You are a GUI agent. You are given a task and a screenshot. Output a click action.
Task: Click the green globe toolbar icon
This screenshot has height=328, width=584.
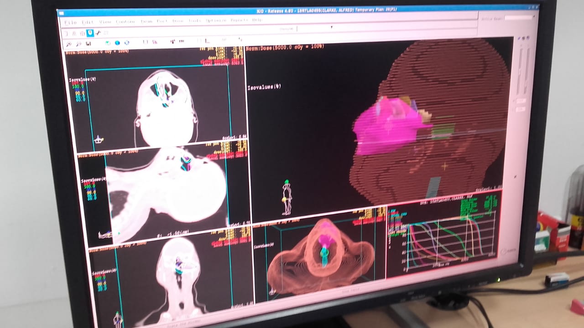coord(108,43)
